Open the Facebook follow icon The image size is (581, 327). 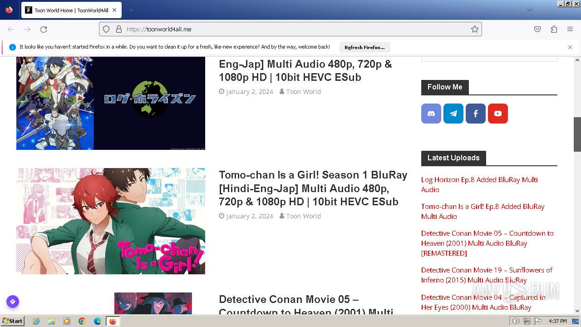click(x=476, y=114)
